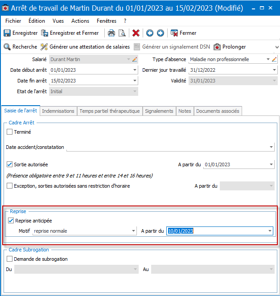Open the Date début arrêt dropdown
This screenshot has height=296, width=280.
tap(135, 70)
